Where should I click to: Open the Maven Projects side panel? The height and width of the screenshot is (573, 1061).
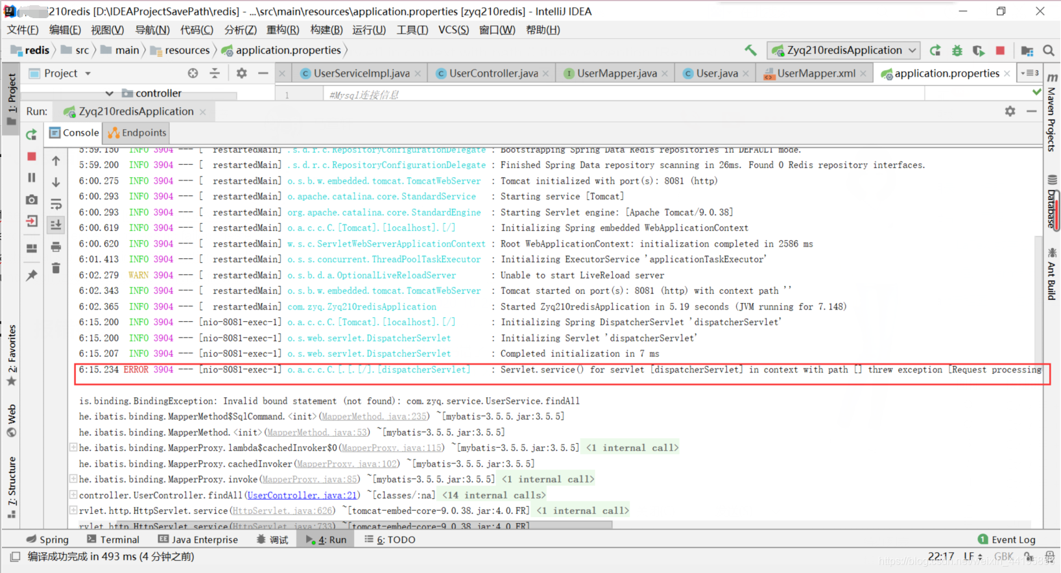[x=1052, y=113]
